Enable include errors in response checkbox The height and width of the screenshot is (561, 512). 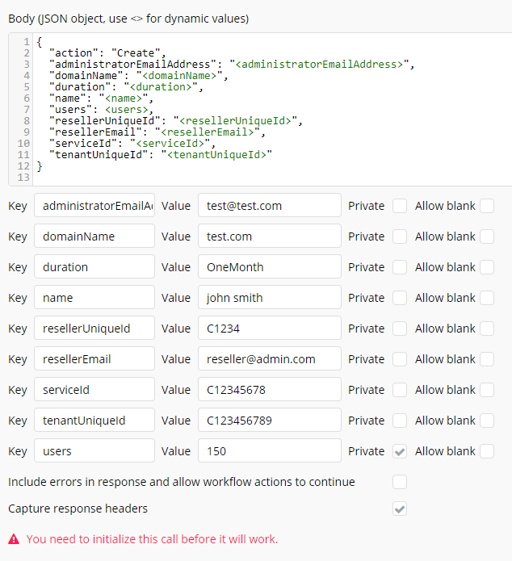click(x=400, y=482)
